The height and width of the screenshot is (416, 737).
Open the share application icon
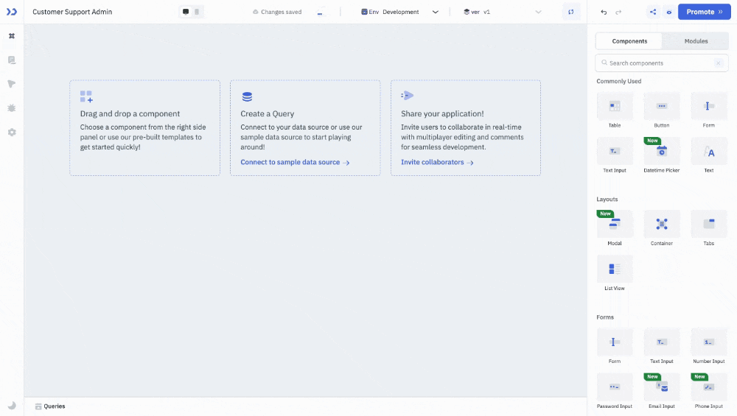coord(653,12)
